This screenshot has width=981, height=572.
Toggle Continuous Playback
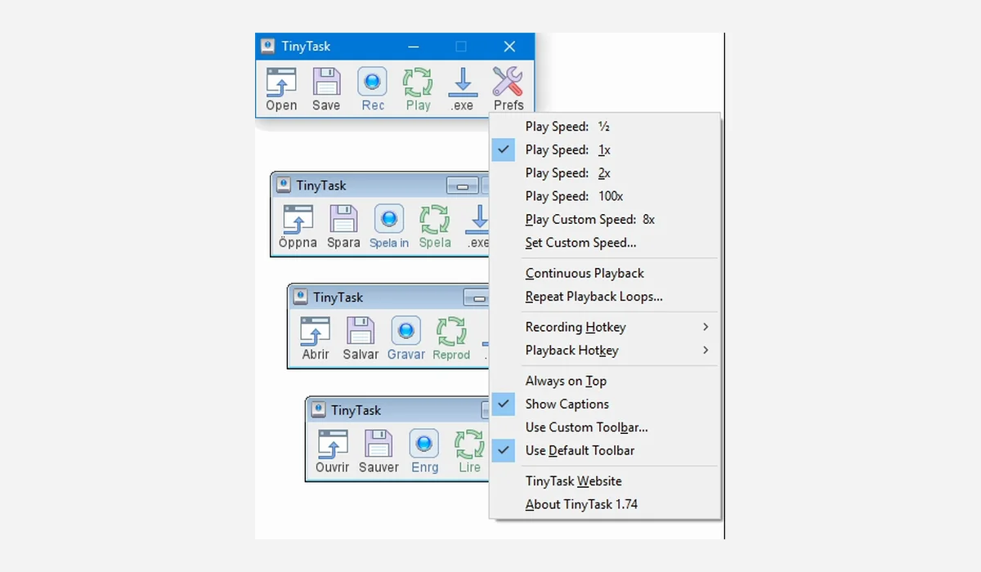(x=605, y=273)
